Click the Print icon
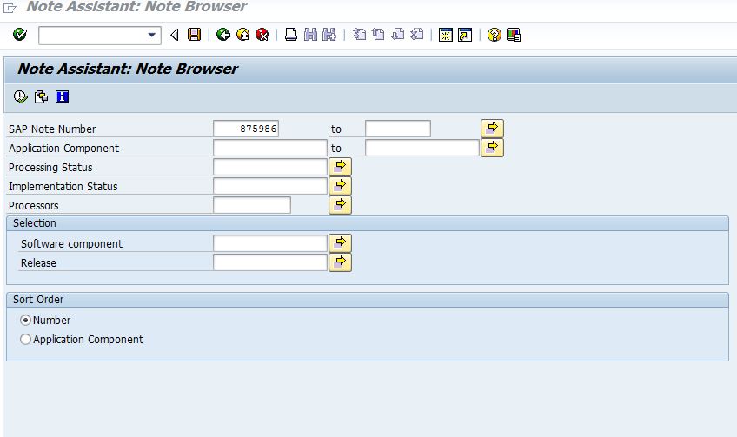The image size is (737, 437). click(291, 35)
